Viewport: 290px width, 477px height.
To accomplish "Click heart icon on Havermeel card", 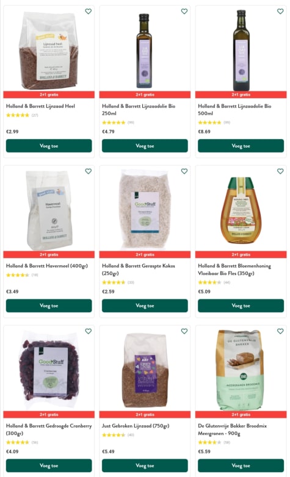I will (89, 171).
